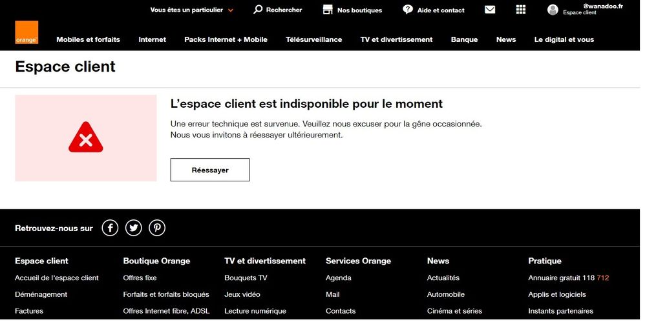Expand the 'Vous êtes un particulier' dropdown

192,10
